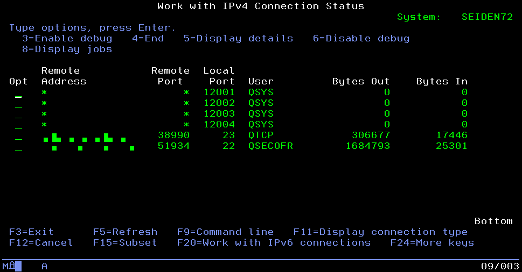The width and height of the screenshot is (522, 272).
Task: Click F20=Work with IPv6 connections
Action: pos(274,243)
